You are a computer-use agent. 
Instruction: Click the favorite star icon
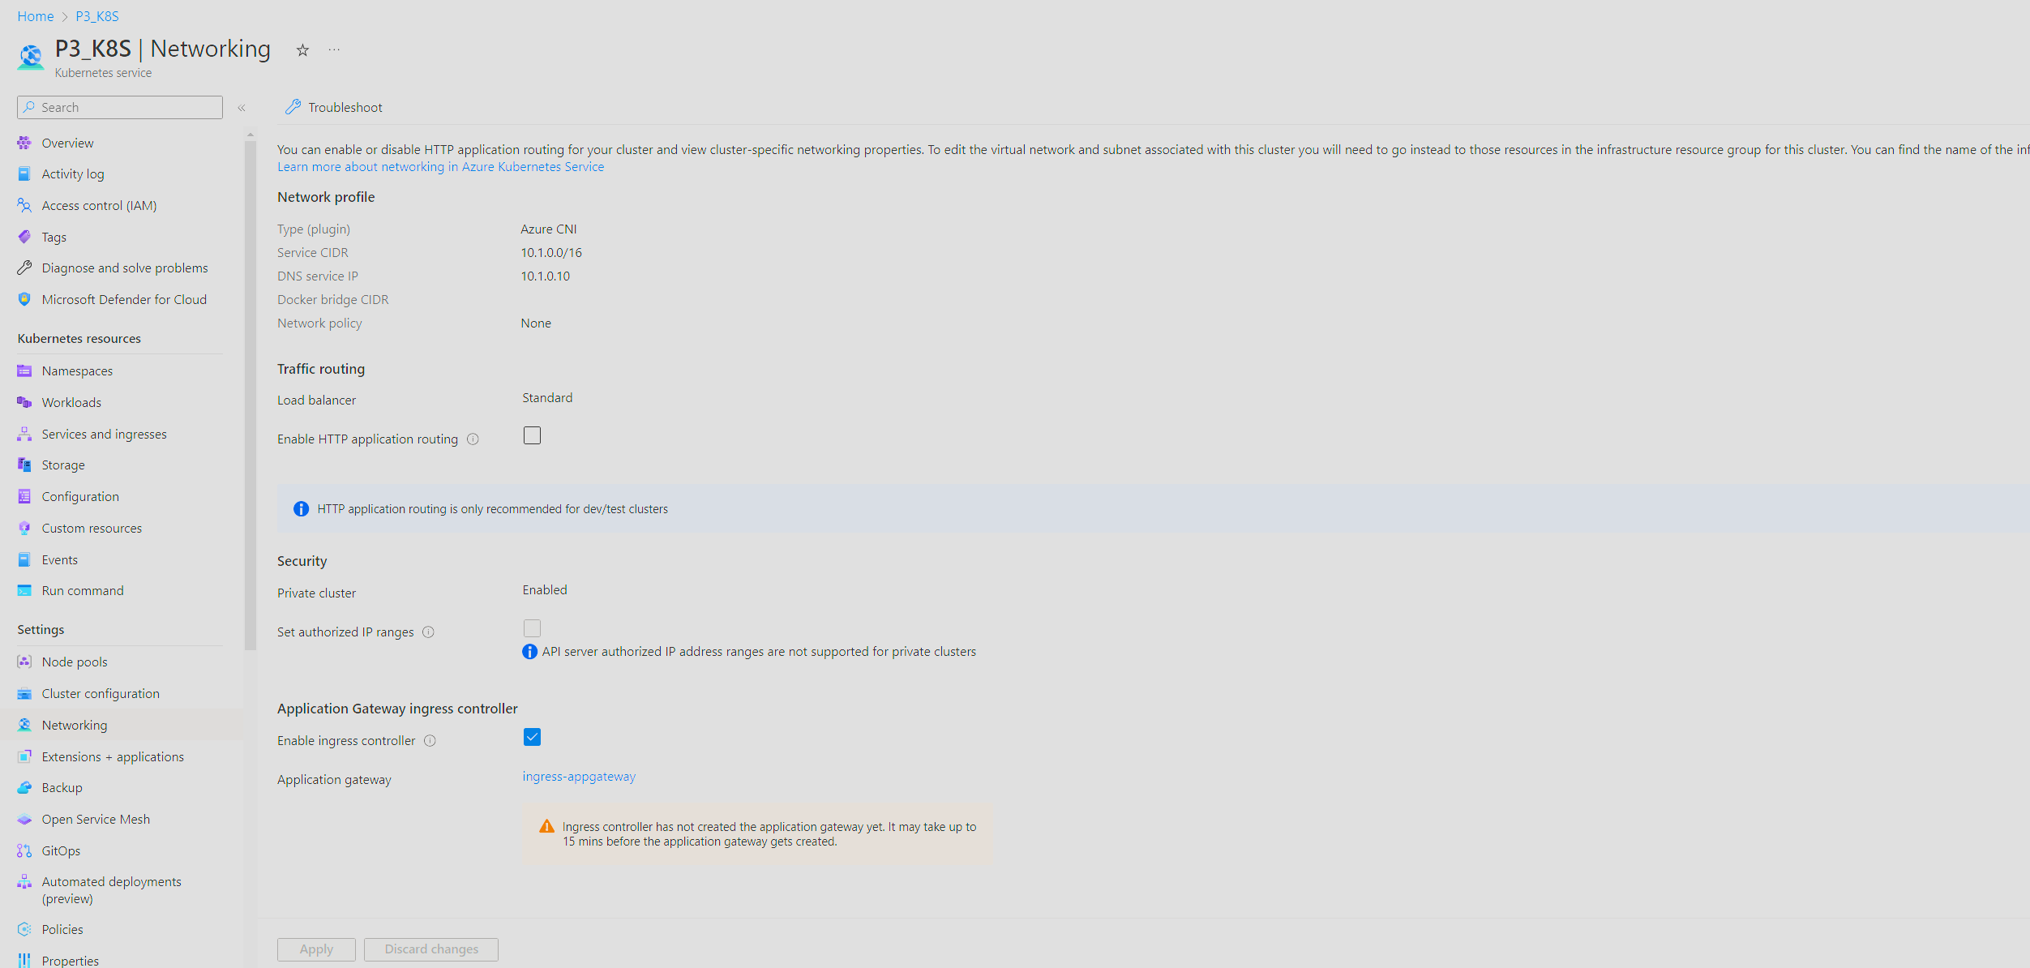302,50
